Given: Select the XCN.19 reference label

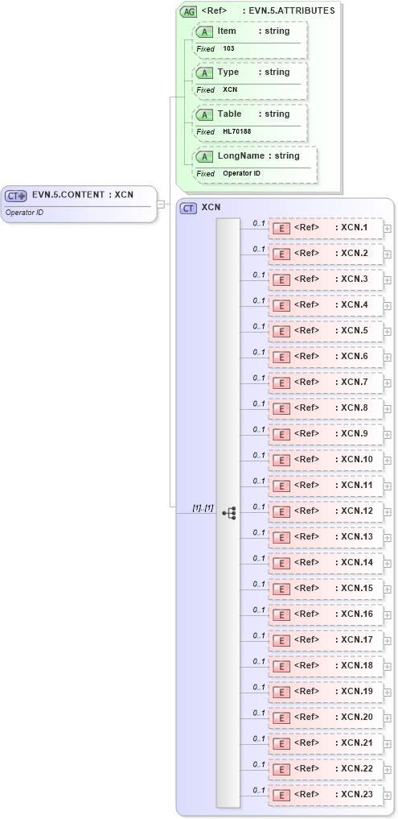Looking at the screenshot, I should pyautogui.click(x=334, y=691).
